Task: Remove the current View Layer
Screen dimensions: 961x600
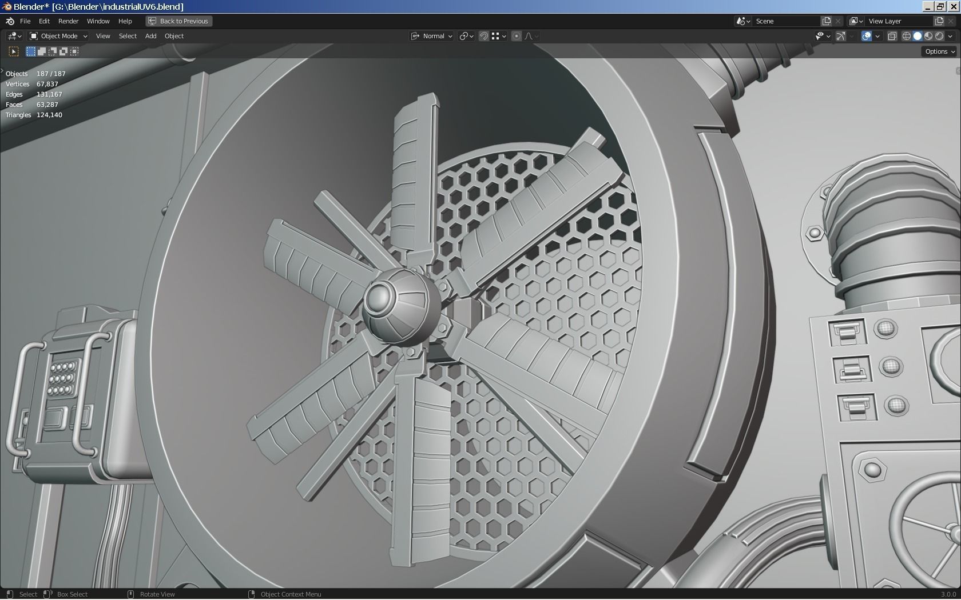Action: click(951, 21)
